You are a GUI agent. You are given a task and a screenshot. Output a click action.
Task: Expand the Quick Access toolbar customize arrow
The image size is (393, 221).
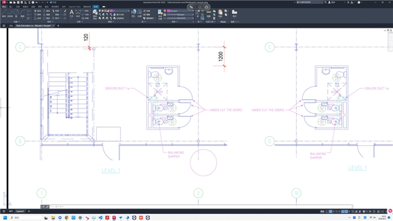tap(47, 2)
